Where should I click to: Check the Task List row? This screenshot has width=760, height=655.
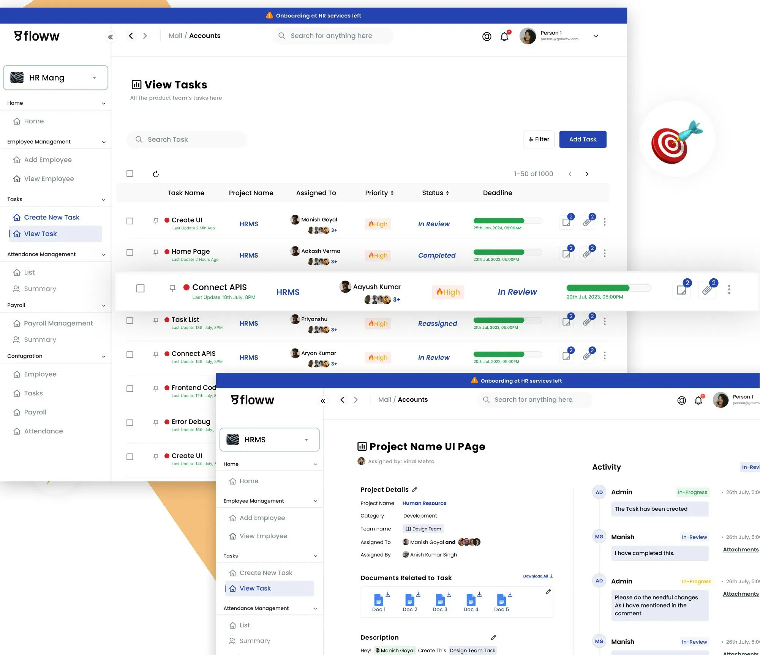[x=130, y=320]
